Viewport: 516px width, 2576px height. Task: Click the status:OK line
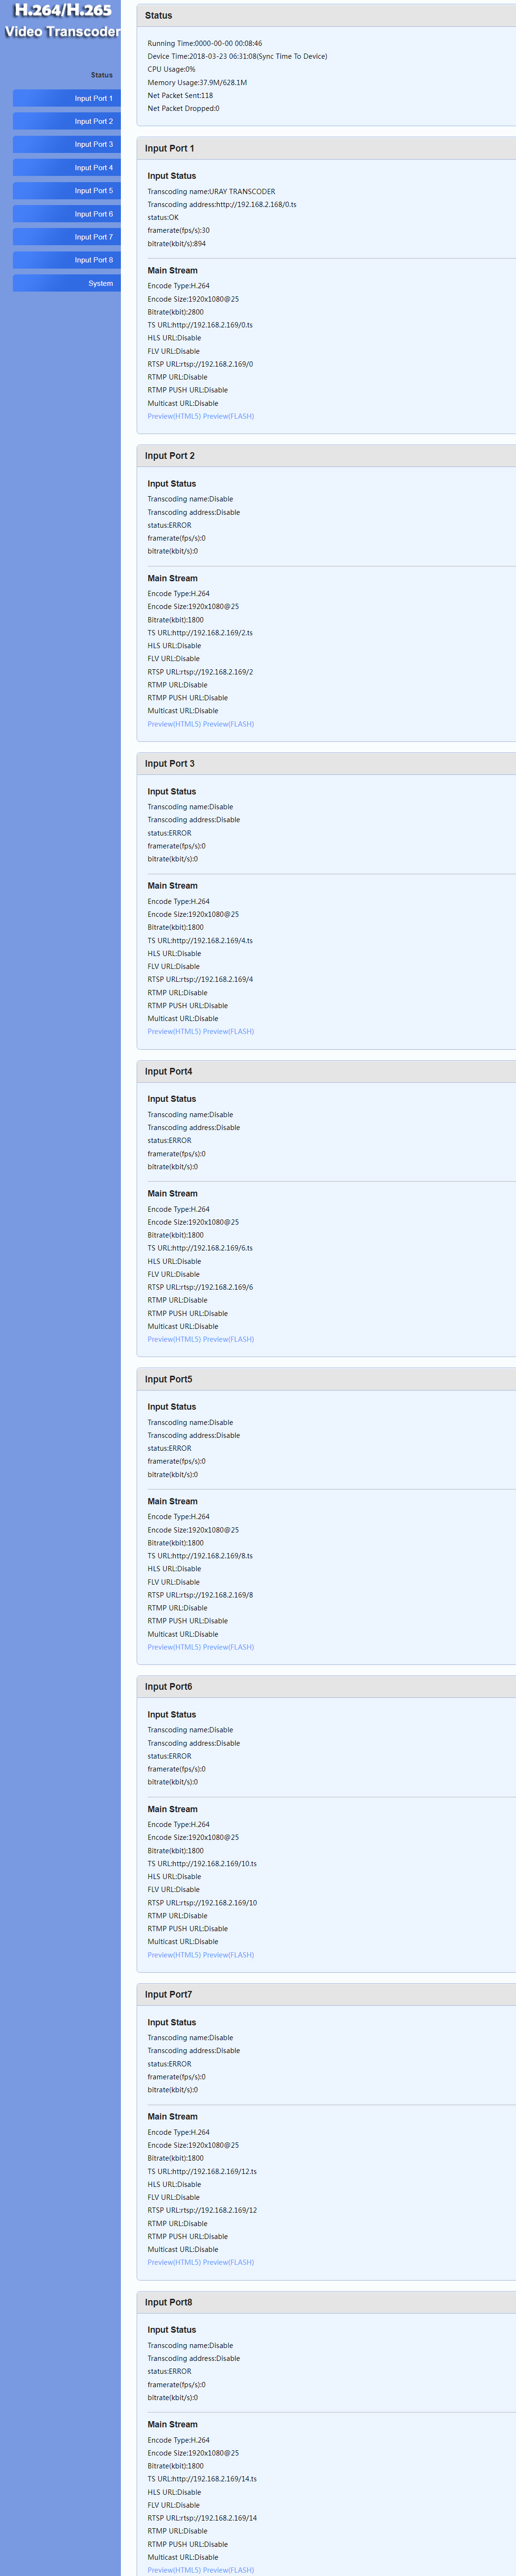coord(163,218)
